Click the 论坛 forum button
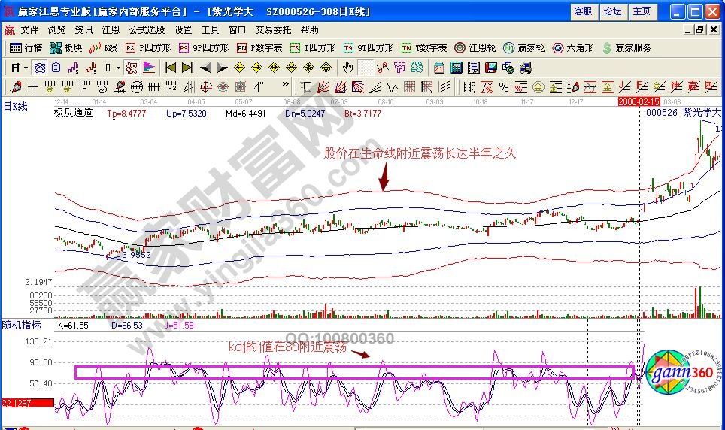725x430 pixels. click(x=612, y=11)
